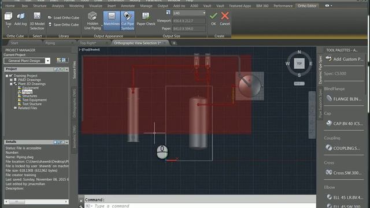Click the E compass direction on ViewCube
The height and width of the screenshot is (208, 370).
(x=311, y=64)
